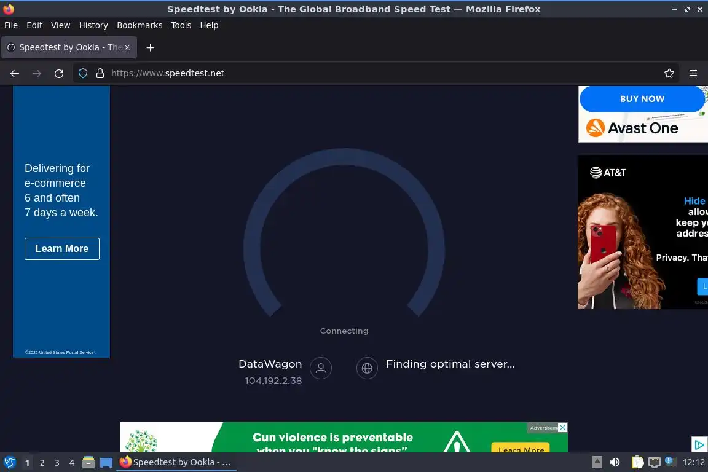Open the Help menu
This screenshot has width=708, height=472.
click(209, 25)
